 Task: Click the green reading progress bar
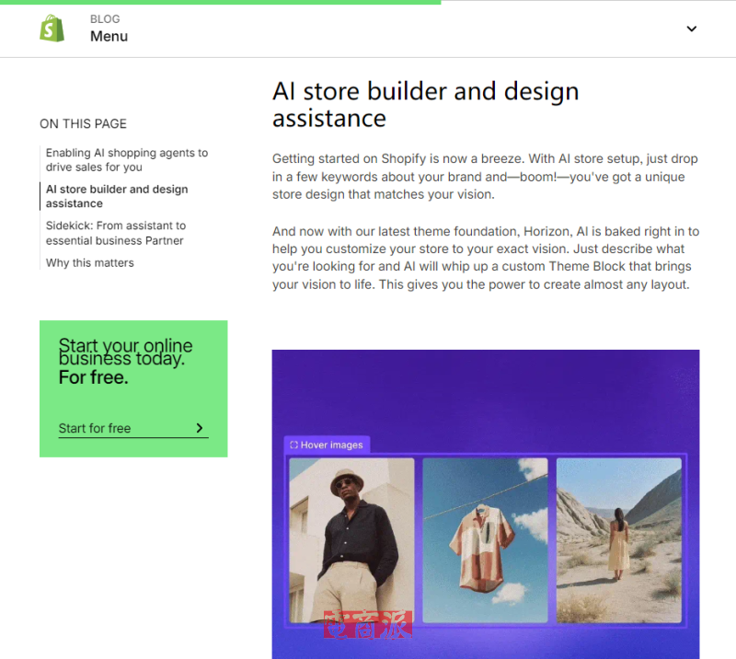coord(221,3)
